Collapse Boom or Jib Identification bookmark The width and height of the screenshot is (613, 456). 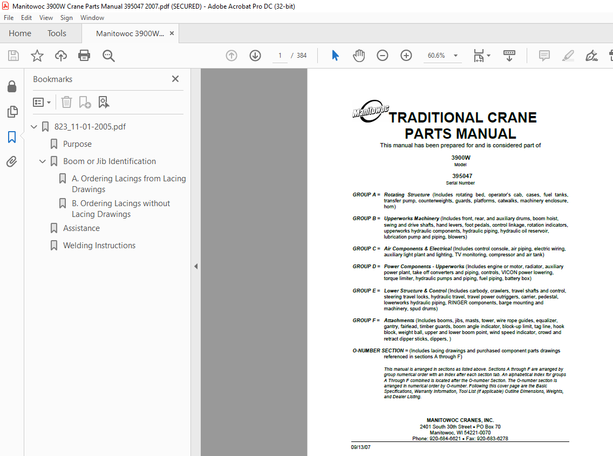[43, 161]
